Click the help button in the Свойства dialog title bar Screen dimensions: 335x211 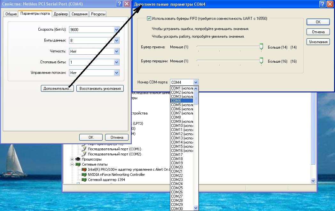(x=120, y=4)
